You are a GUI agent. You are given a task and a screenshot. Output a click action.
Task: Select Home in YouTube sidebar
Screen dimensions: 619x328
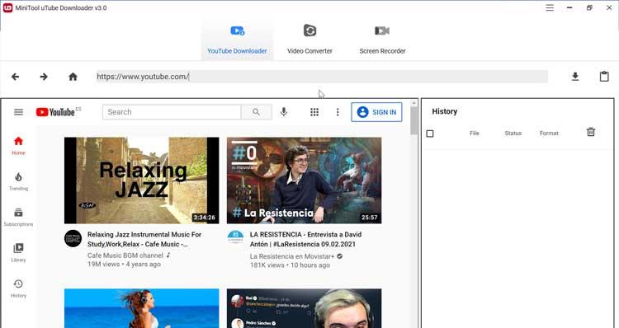(x=18, y=146)
